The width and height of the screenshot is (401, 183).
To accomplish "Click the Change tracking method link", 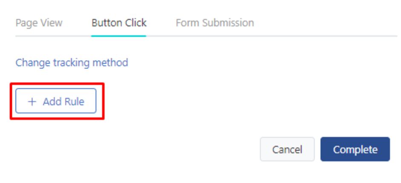I will (72, 63).
